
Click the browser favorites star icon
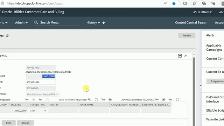(174, 3)
